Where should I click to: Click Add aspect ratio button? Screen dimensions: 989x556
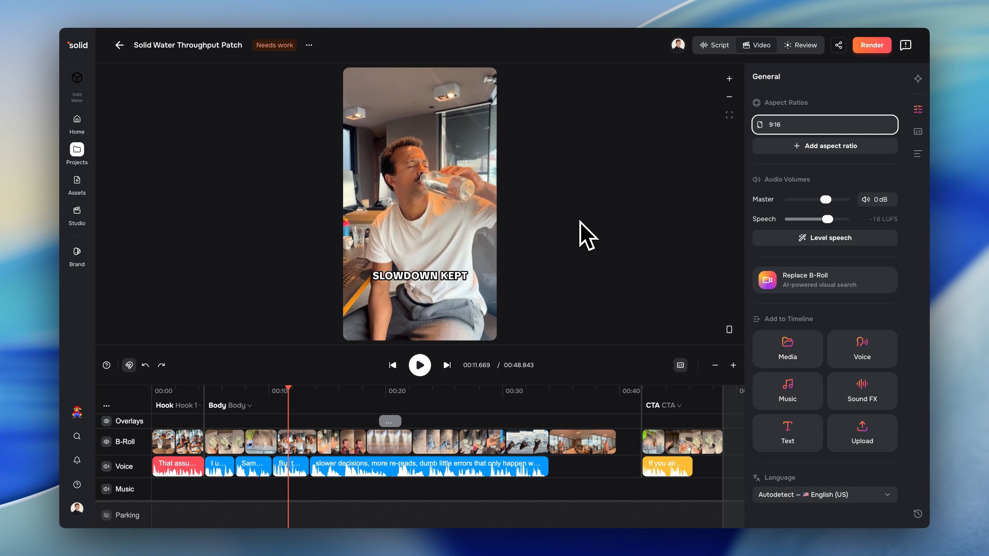825,146
